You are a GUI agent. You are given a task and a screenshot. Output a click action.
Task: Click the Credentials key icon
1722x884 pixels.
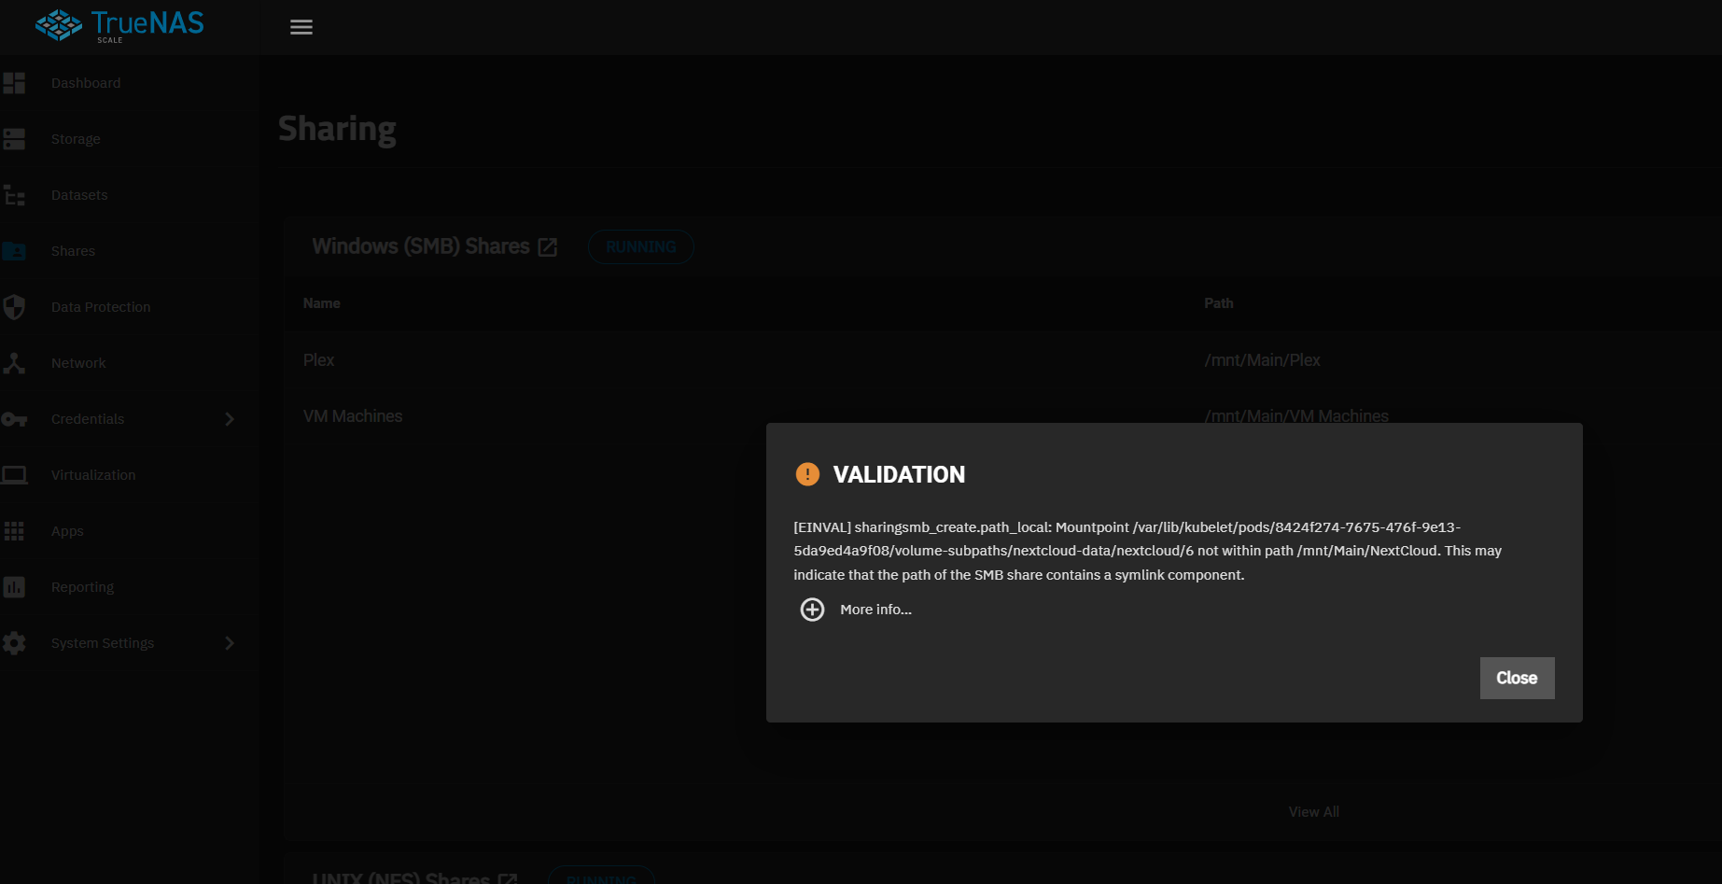coord(14,419)
